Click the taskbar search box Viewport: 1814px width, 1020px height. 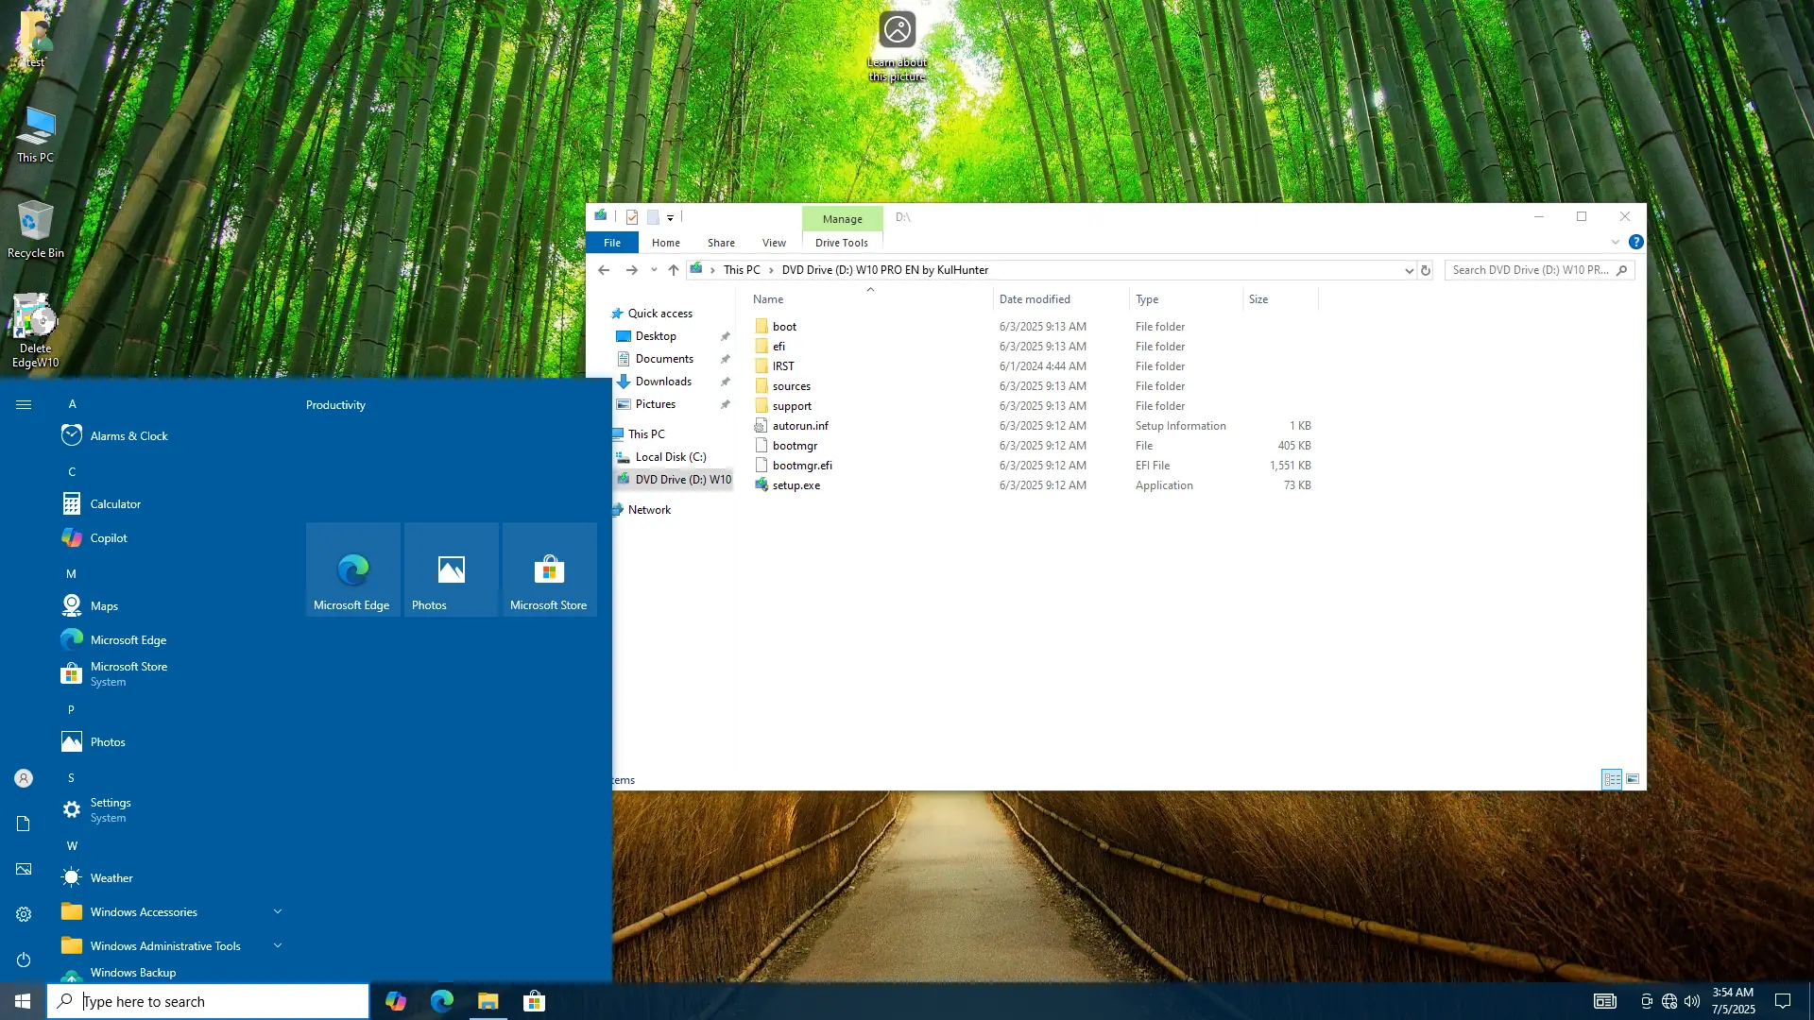click(208, 1001)
